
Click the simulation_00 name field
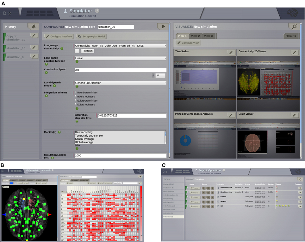pyautogui.click(x=116, y=27)
